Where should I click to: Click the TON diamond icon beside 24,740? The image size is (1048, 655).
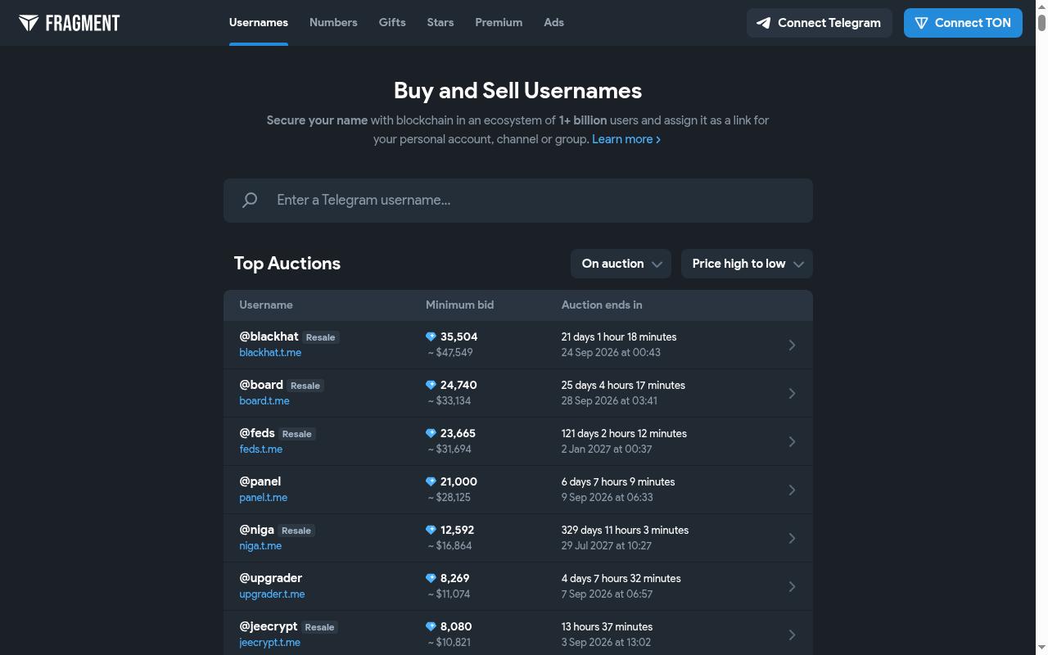pos(431,385)
